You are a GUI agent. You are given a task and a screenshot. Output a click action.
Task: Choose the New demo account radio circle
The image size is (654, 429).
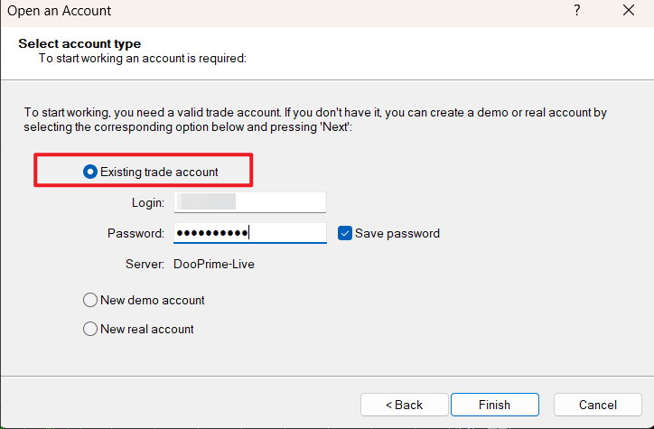point(90,300)
